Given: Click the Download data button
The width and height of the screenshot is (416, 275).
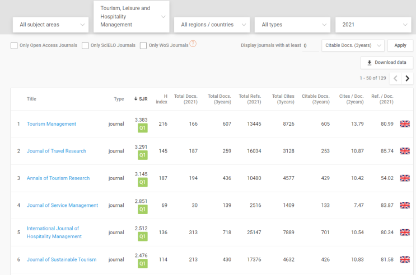Looking at the screenshot, I should tap(387, 63).
